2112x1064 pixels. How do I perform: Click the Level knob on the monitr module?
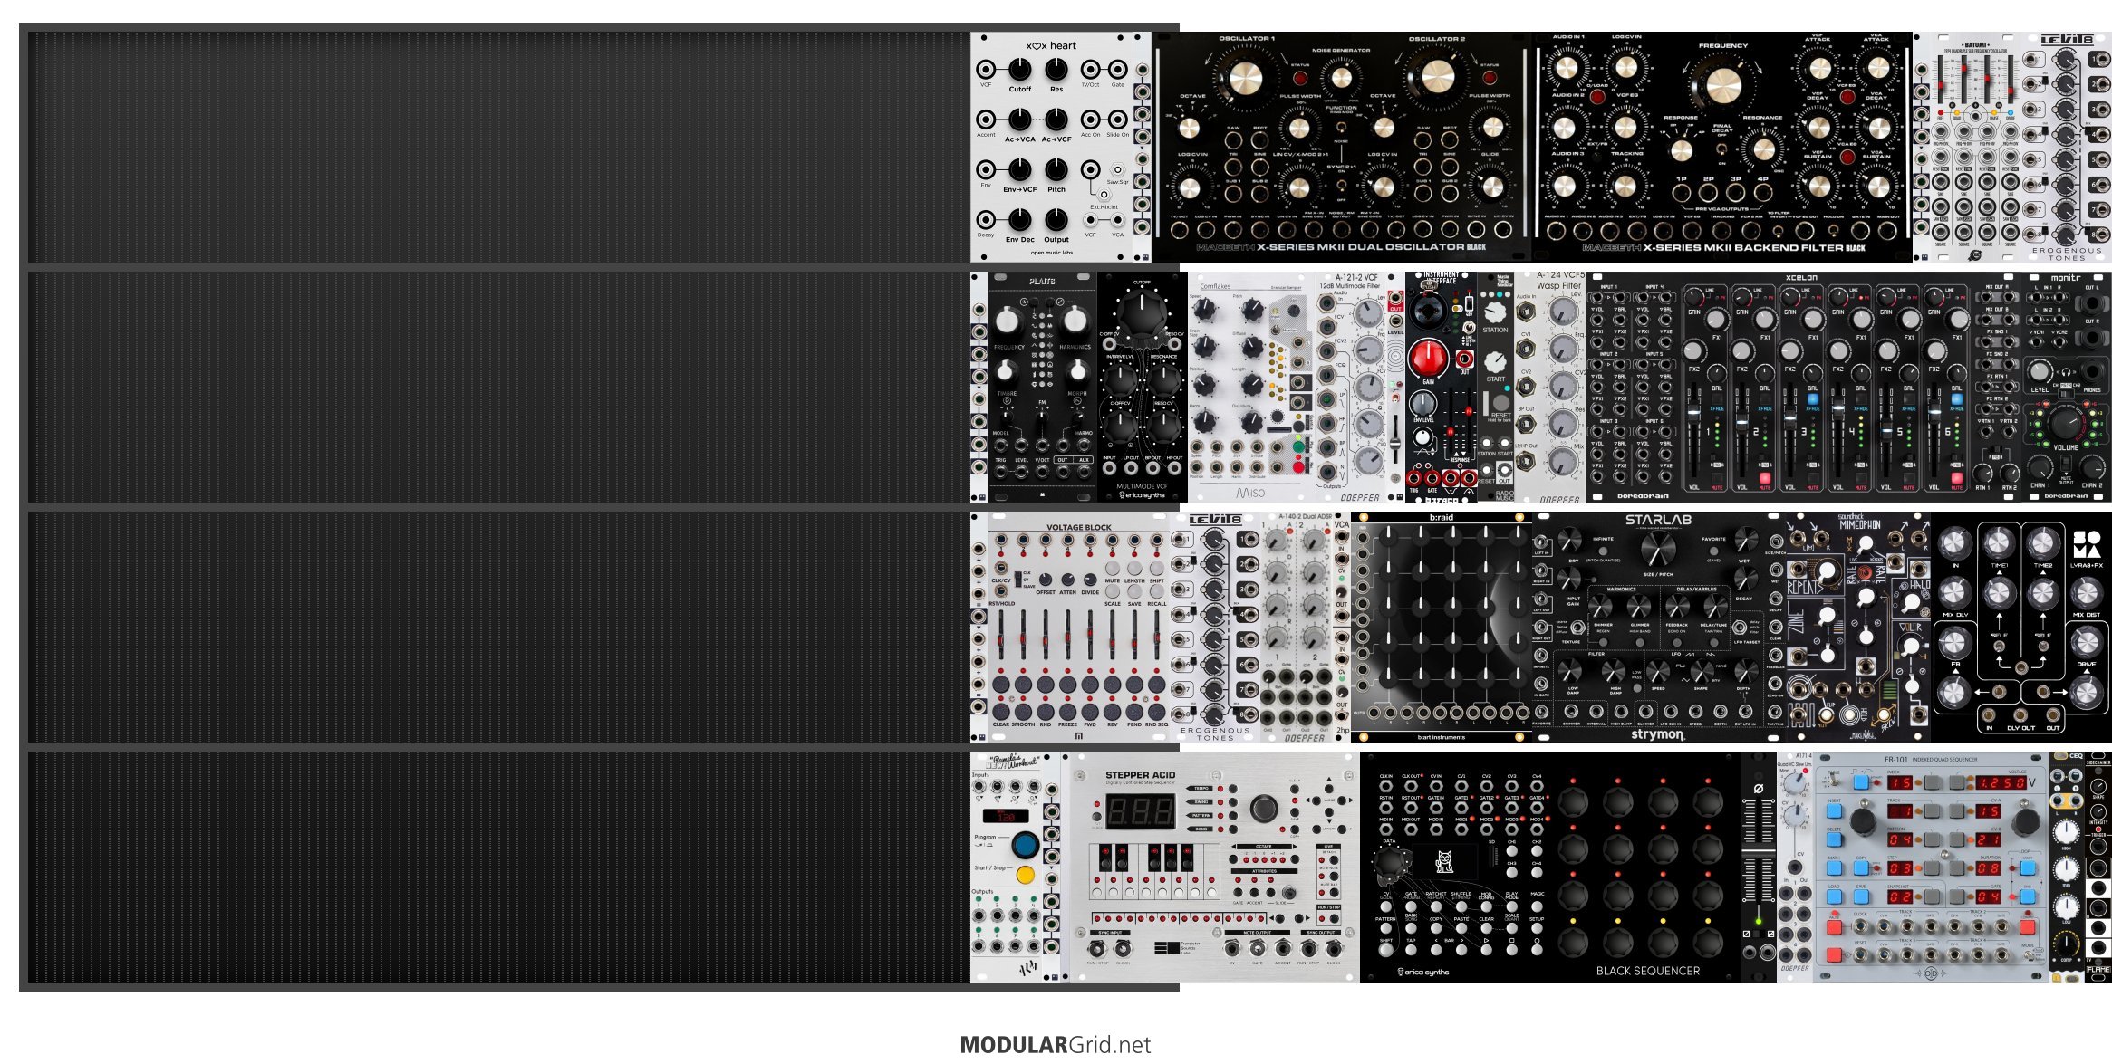[2040, 371]
